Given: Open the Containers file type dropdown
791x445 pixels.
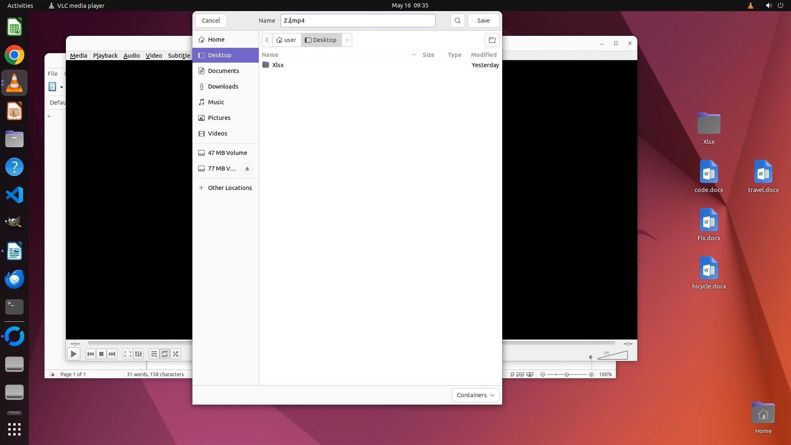Looking at the screenshot, I should click(x=475, y=395).
